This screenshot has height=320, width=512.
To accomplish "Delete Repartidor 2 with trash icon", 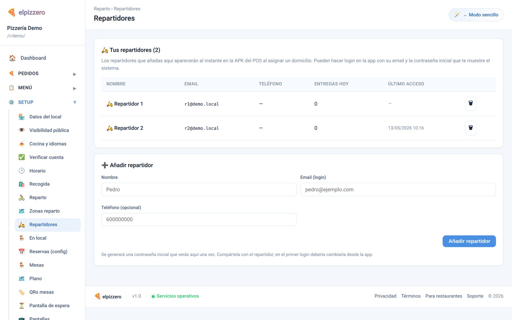I will coord(470,128).
